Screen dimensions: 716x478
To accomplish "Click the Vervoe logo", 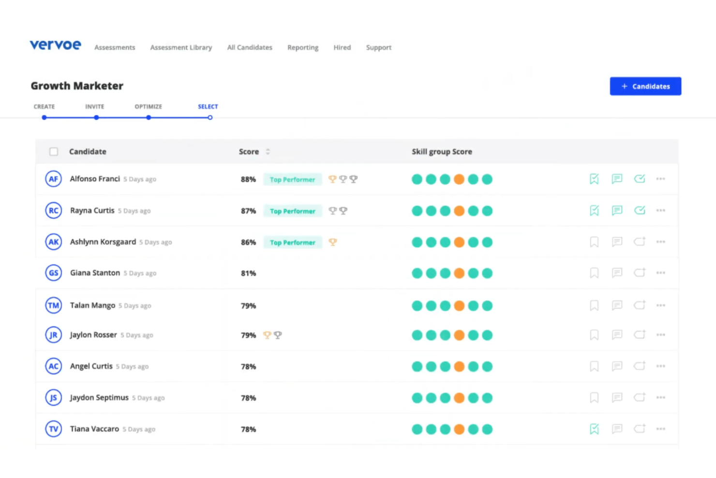I will [55, 45].
